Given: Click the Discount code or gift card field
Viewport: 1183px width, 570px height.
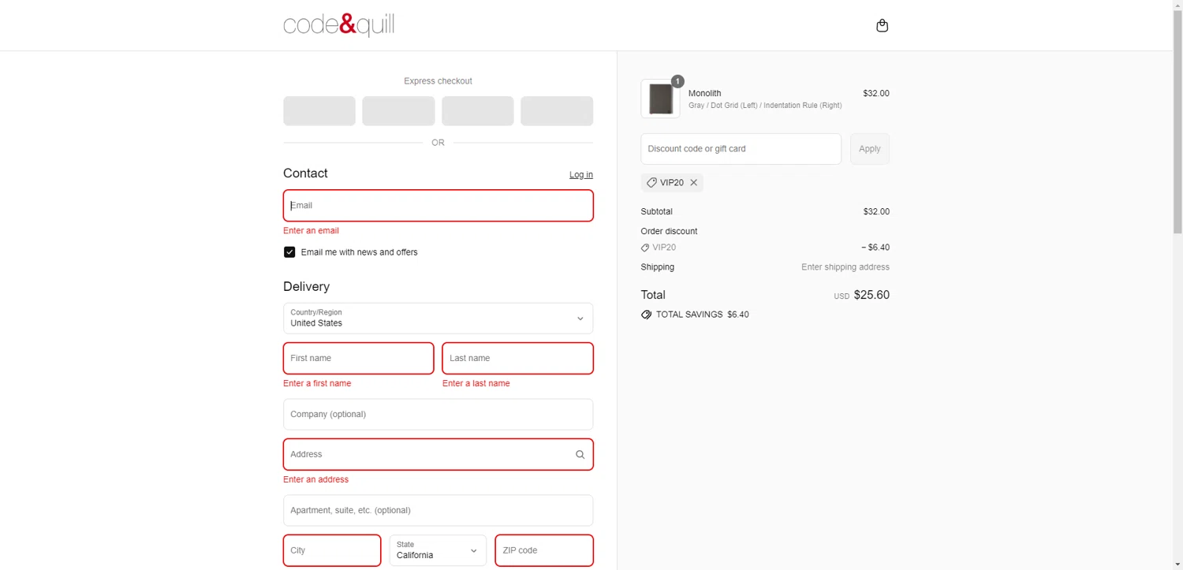Looking at the screenshot, I should point(741,149).
